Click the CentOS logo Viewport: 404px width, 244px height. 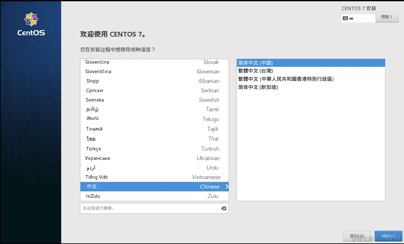click(x=31, y=24)
